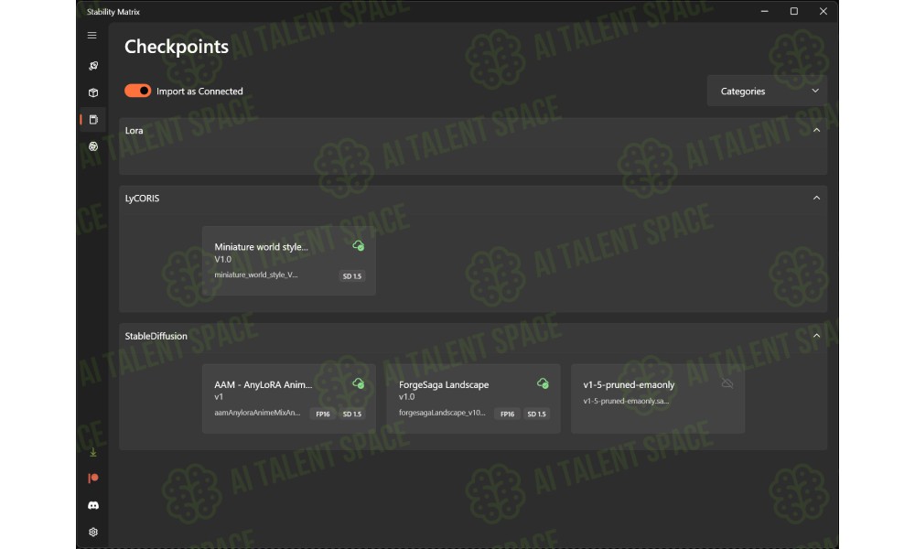The width and height of the screenshot is (915, 549).
Task: Open the Model Browser icon in sidebar
Action: [92, 146]
